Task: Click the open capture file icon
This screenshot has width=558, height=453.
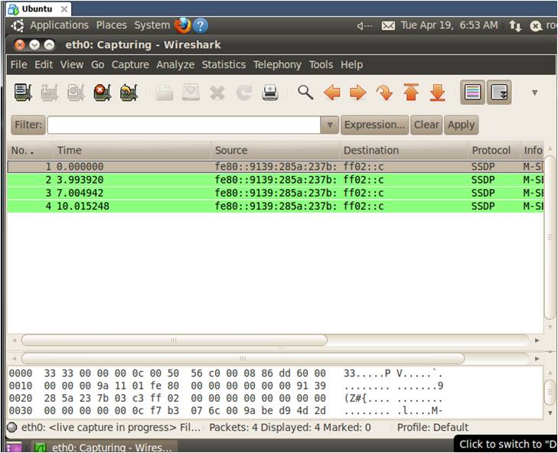Action: (x=165, y=93)
